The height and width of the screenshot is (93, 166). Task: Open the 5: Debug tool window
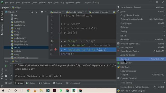coord(31,83)
